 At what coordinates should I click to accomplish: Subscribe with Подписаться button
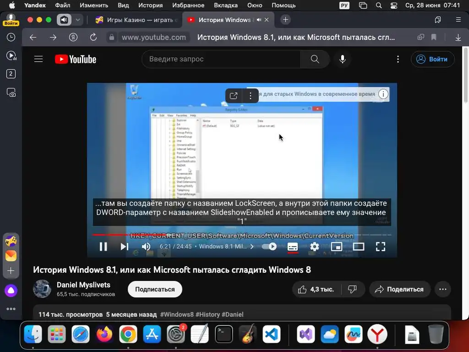155,290
